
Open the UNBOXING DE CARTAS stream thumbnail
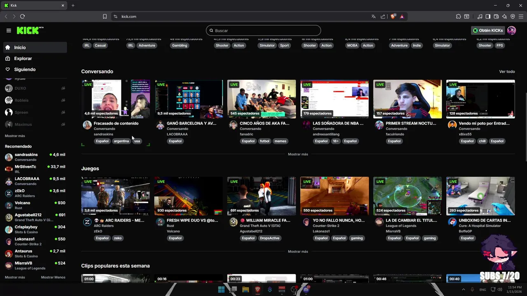(480, 196)
